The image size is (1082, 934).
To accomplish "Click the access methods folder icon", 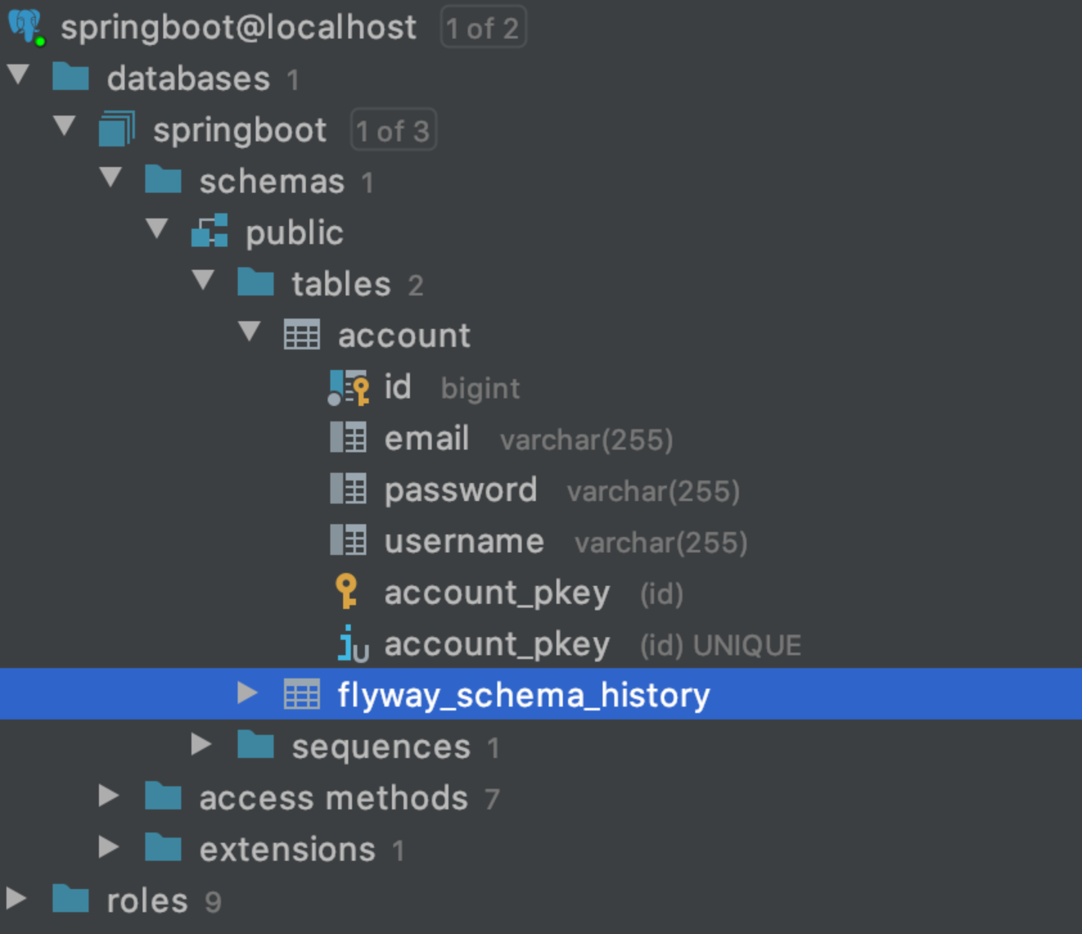I will (x=163, y=797).
